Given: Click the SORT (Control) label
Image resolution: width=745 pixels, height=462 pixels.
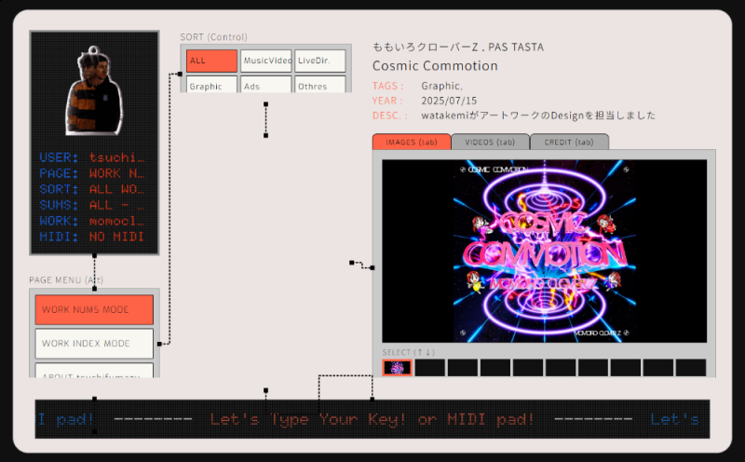Looking at the screenshot, I should [214, 37].
